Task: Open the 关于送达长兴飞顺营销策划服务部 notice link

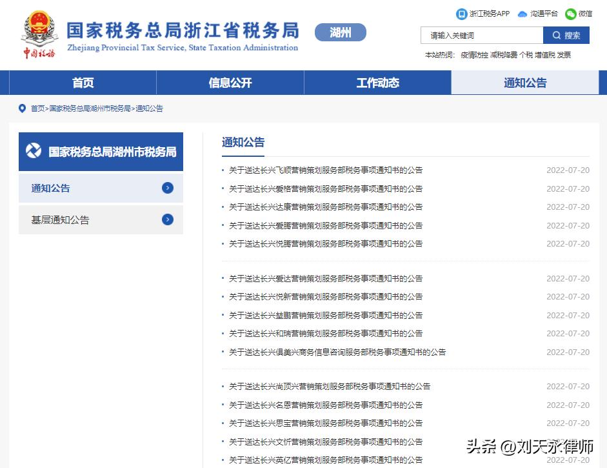Action: pyautogui.click(x=326, y=170)
